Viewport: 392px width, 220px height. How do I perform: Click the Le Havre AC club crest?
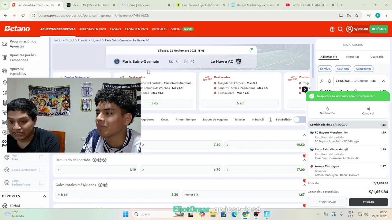239,61
